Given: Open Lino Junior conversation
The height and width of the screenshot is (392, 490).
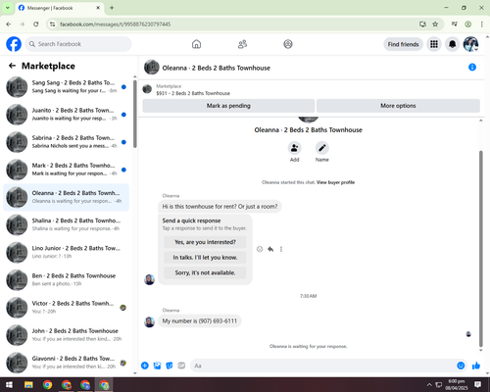Looking at the screenshot, I should click(x=66, y=252).
